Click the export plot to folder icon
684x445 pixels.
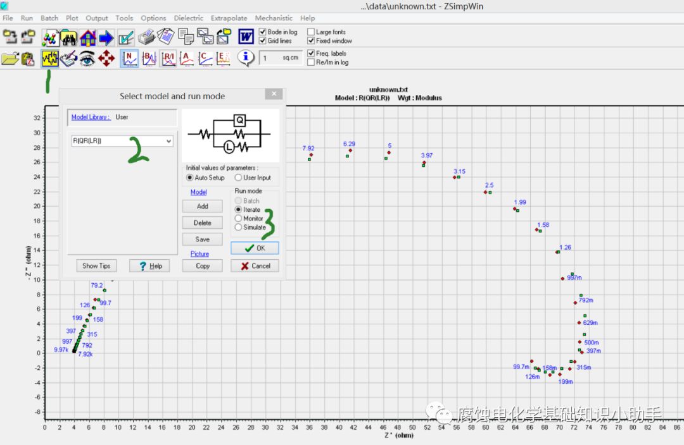(x=224, y=37)
